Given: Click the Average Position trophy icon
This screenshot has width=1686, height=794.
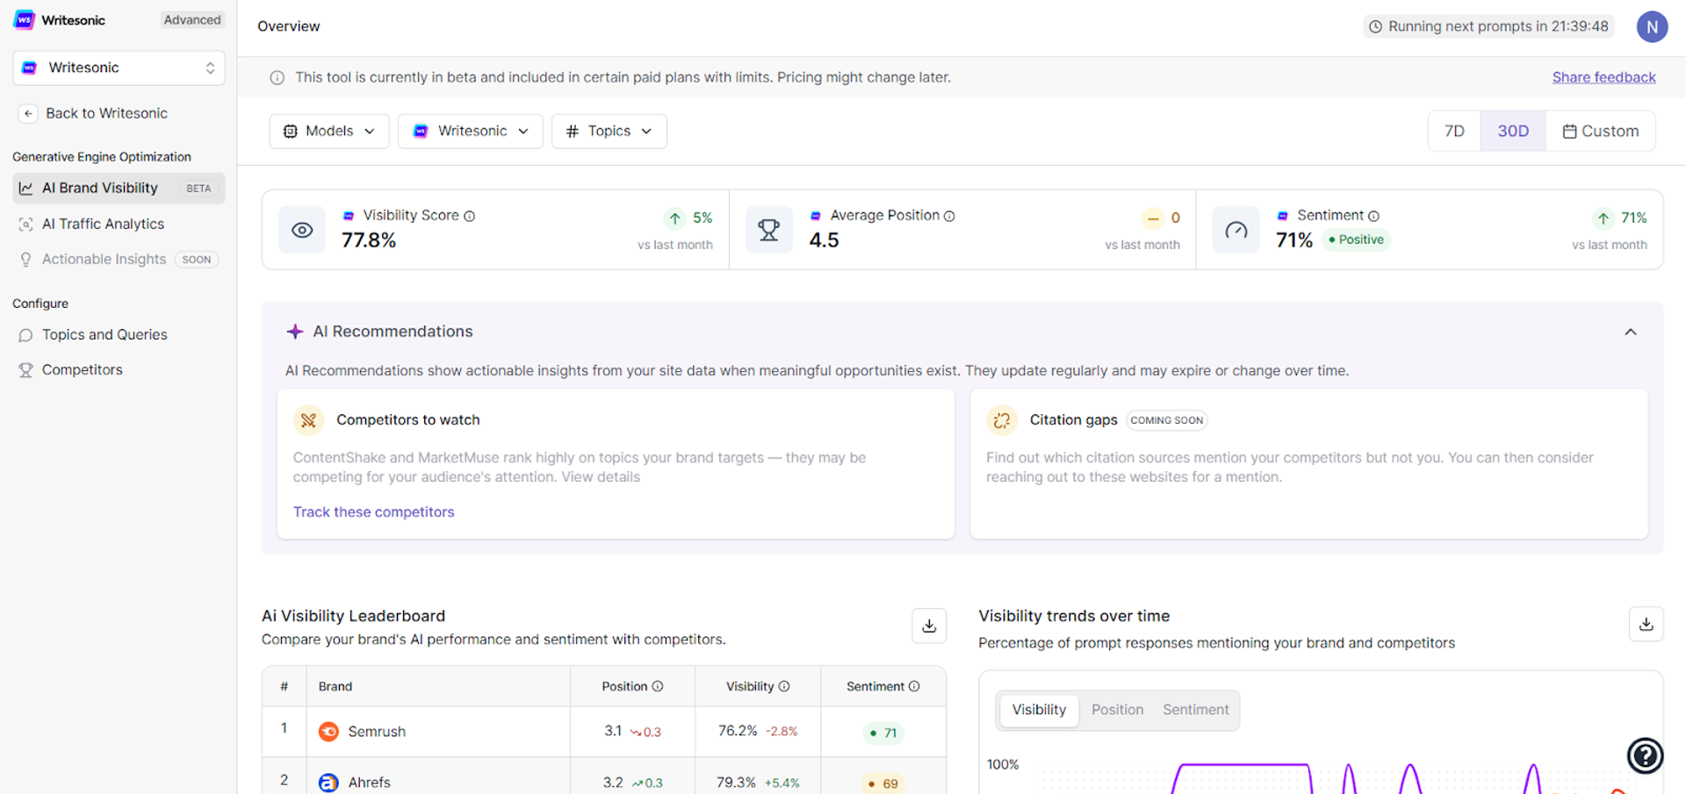Looking at the screenshot, I should pyautogui.click(x=769, y=230).
